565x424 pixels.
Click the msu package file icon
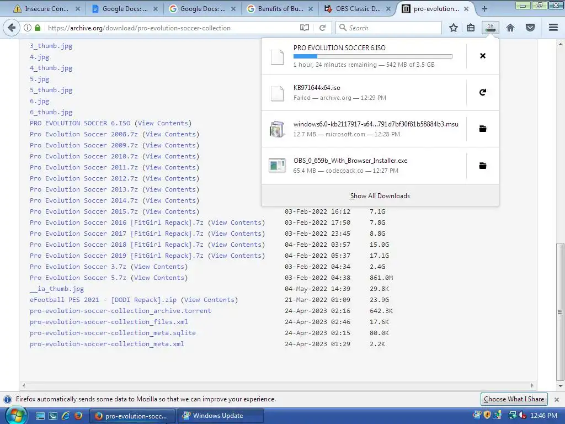click(x=277, y=129)
